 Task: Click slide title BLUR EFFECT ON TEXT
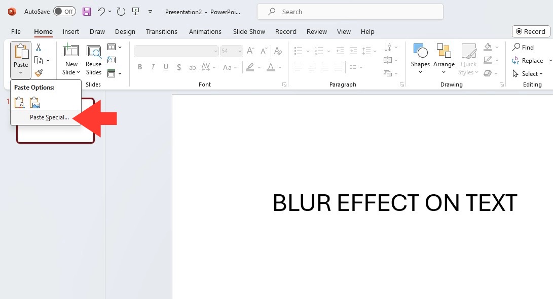(x=395, y=203)
